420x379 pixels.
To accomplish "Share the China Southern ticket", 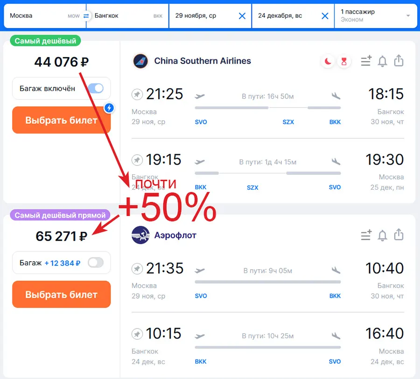I will point(399,61).
